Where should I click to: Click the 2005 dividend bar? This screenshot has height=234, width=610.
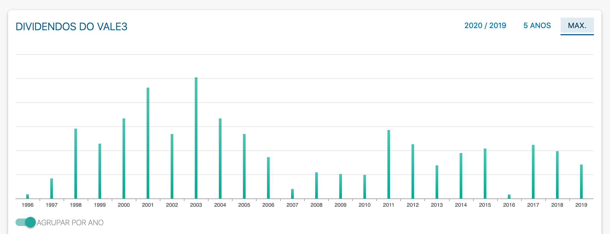click(244, 166)
